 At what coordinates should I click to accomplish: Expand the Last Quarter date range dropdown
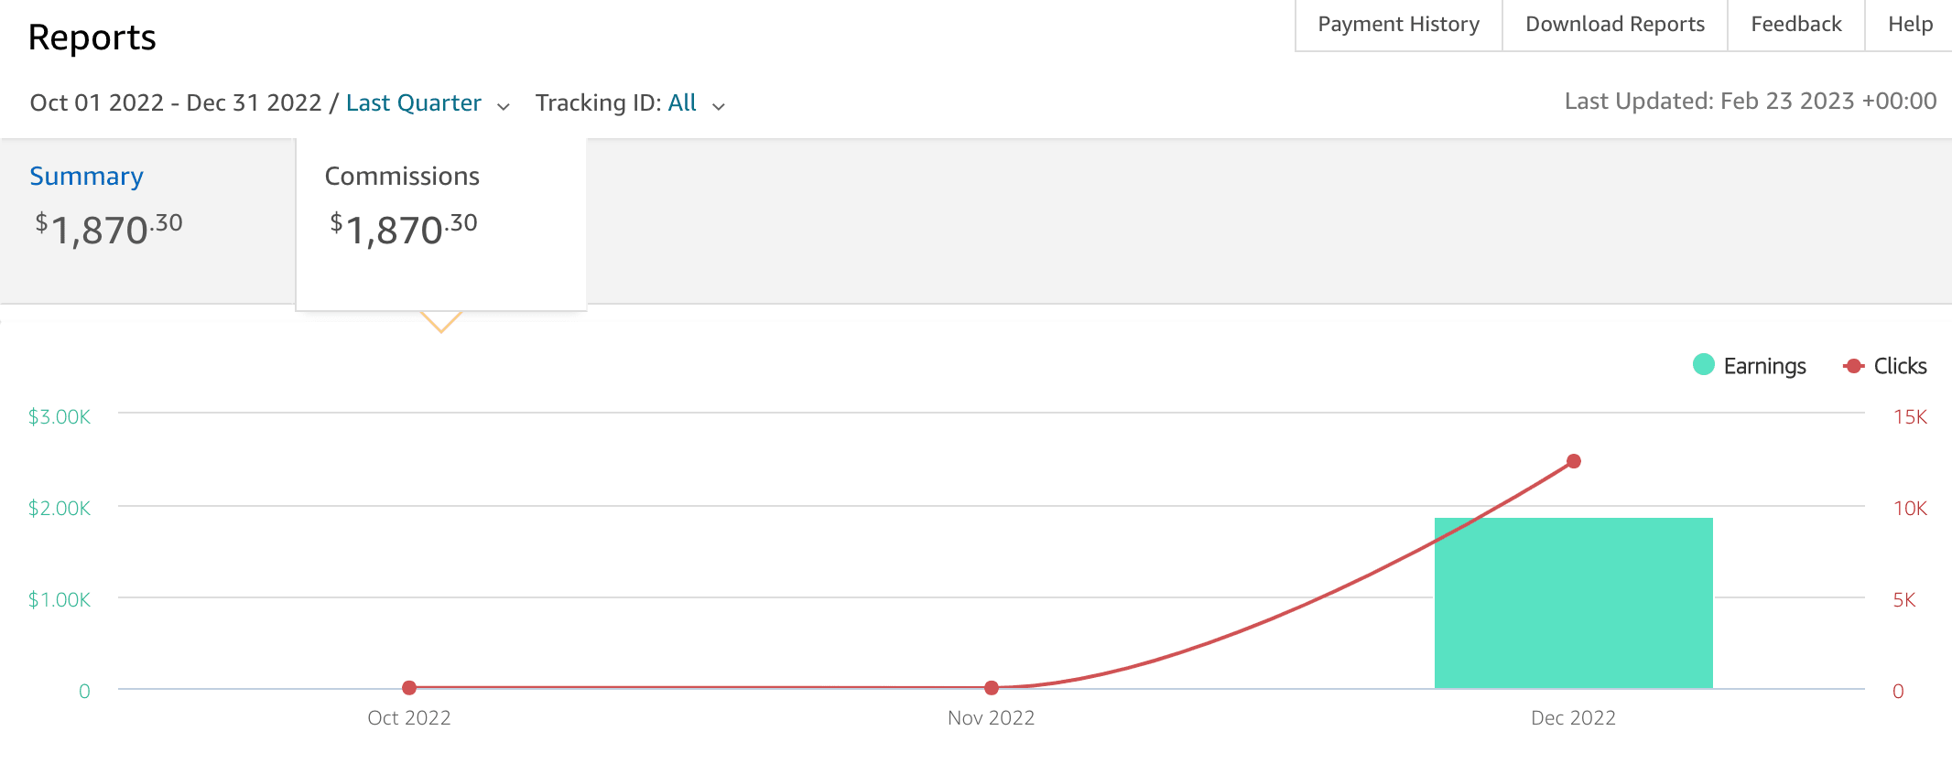(x=414, y=103)
